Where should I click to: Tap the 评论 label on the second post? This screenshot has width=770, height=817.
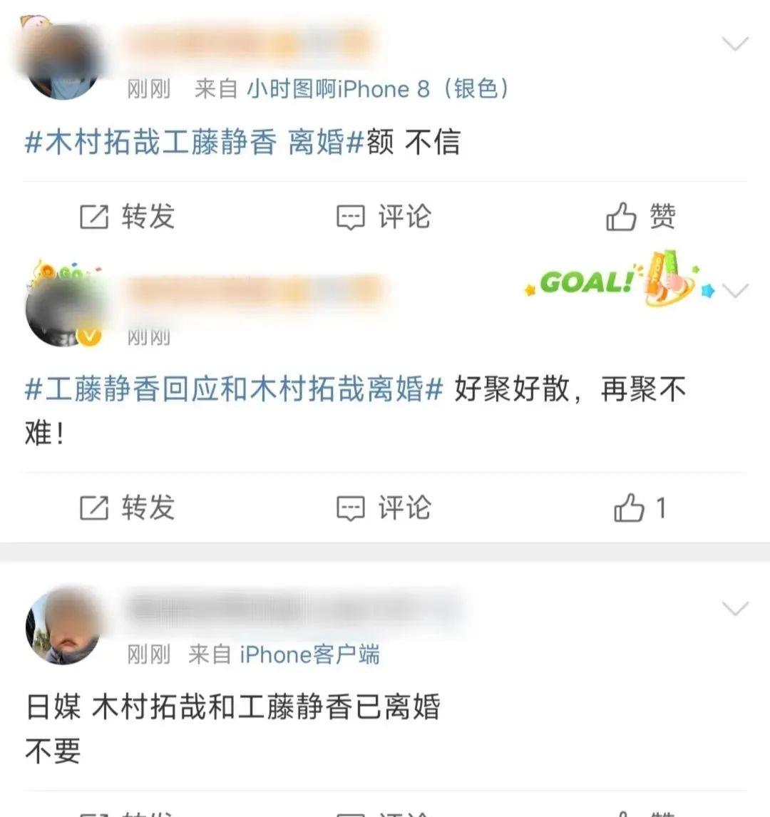point(405,508)
